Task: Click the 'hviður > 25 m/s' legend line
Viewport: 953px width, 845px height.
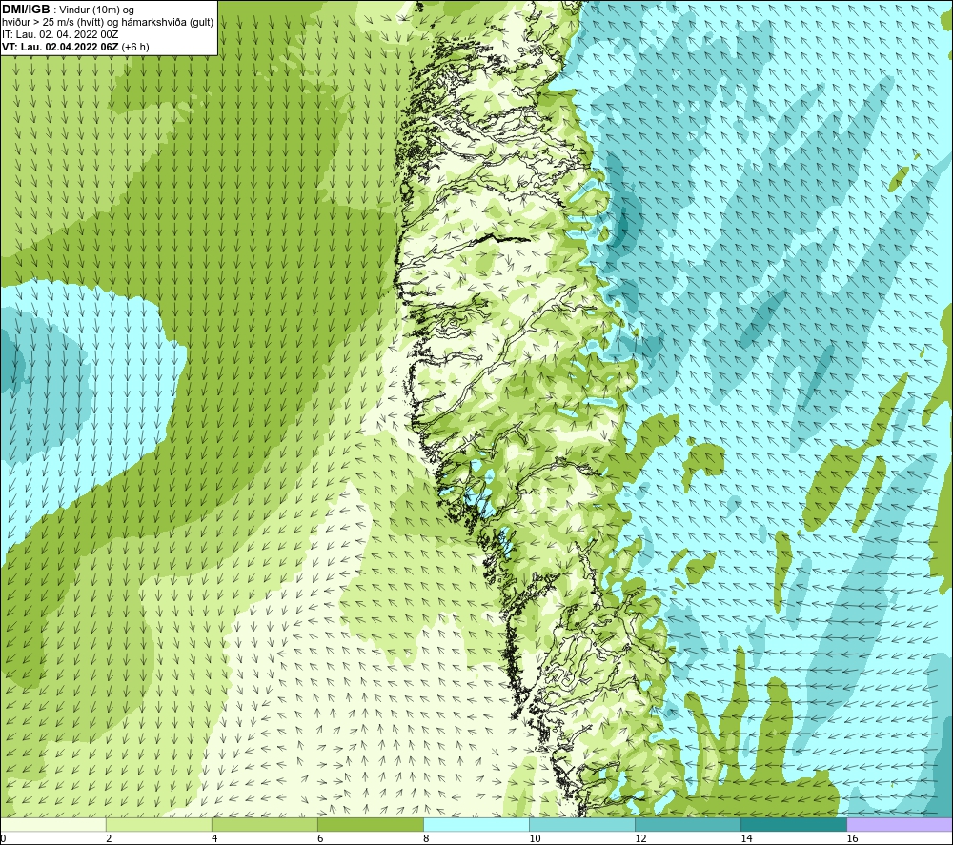Action: (x=108, y=23)
